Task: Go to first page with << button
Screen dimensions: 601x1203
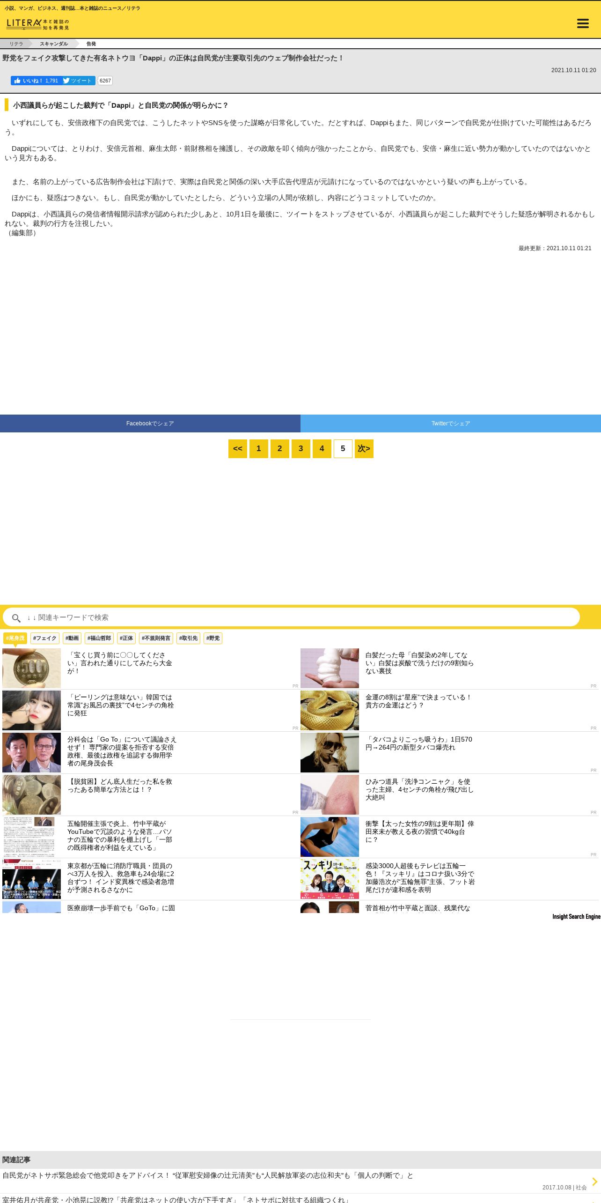Action: click(238, 449)
